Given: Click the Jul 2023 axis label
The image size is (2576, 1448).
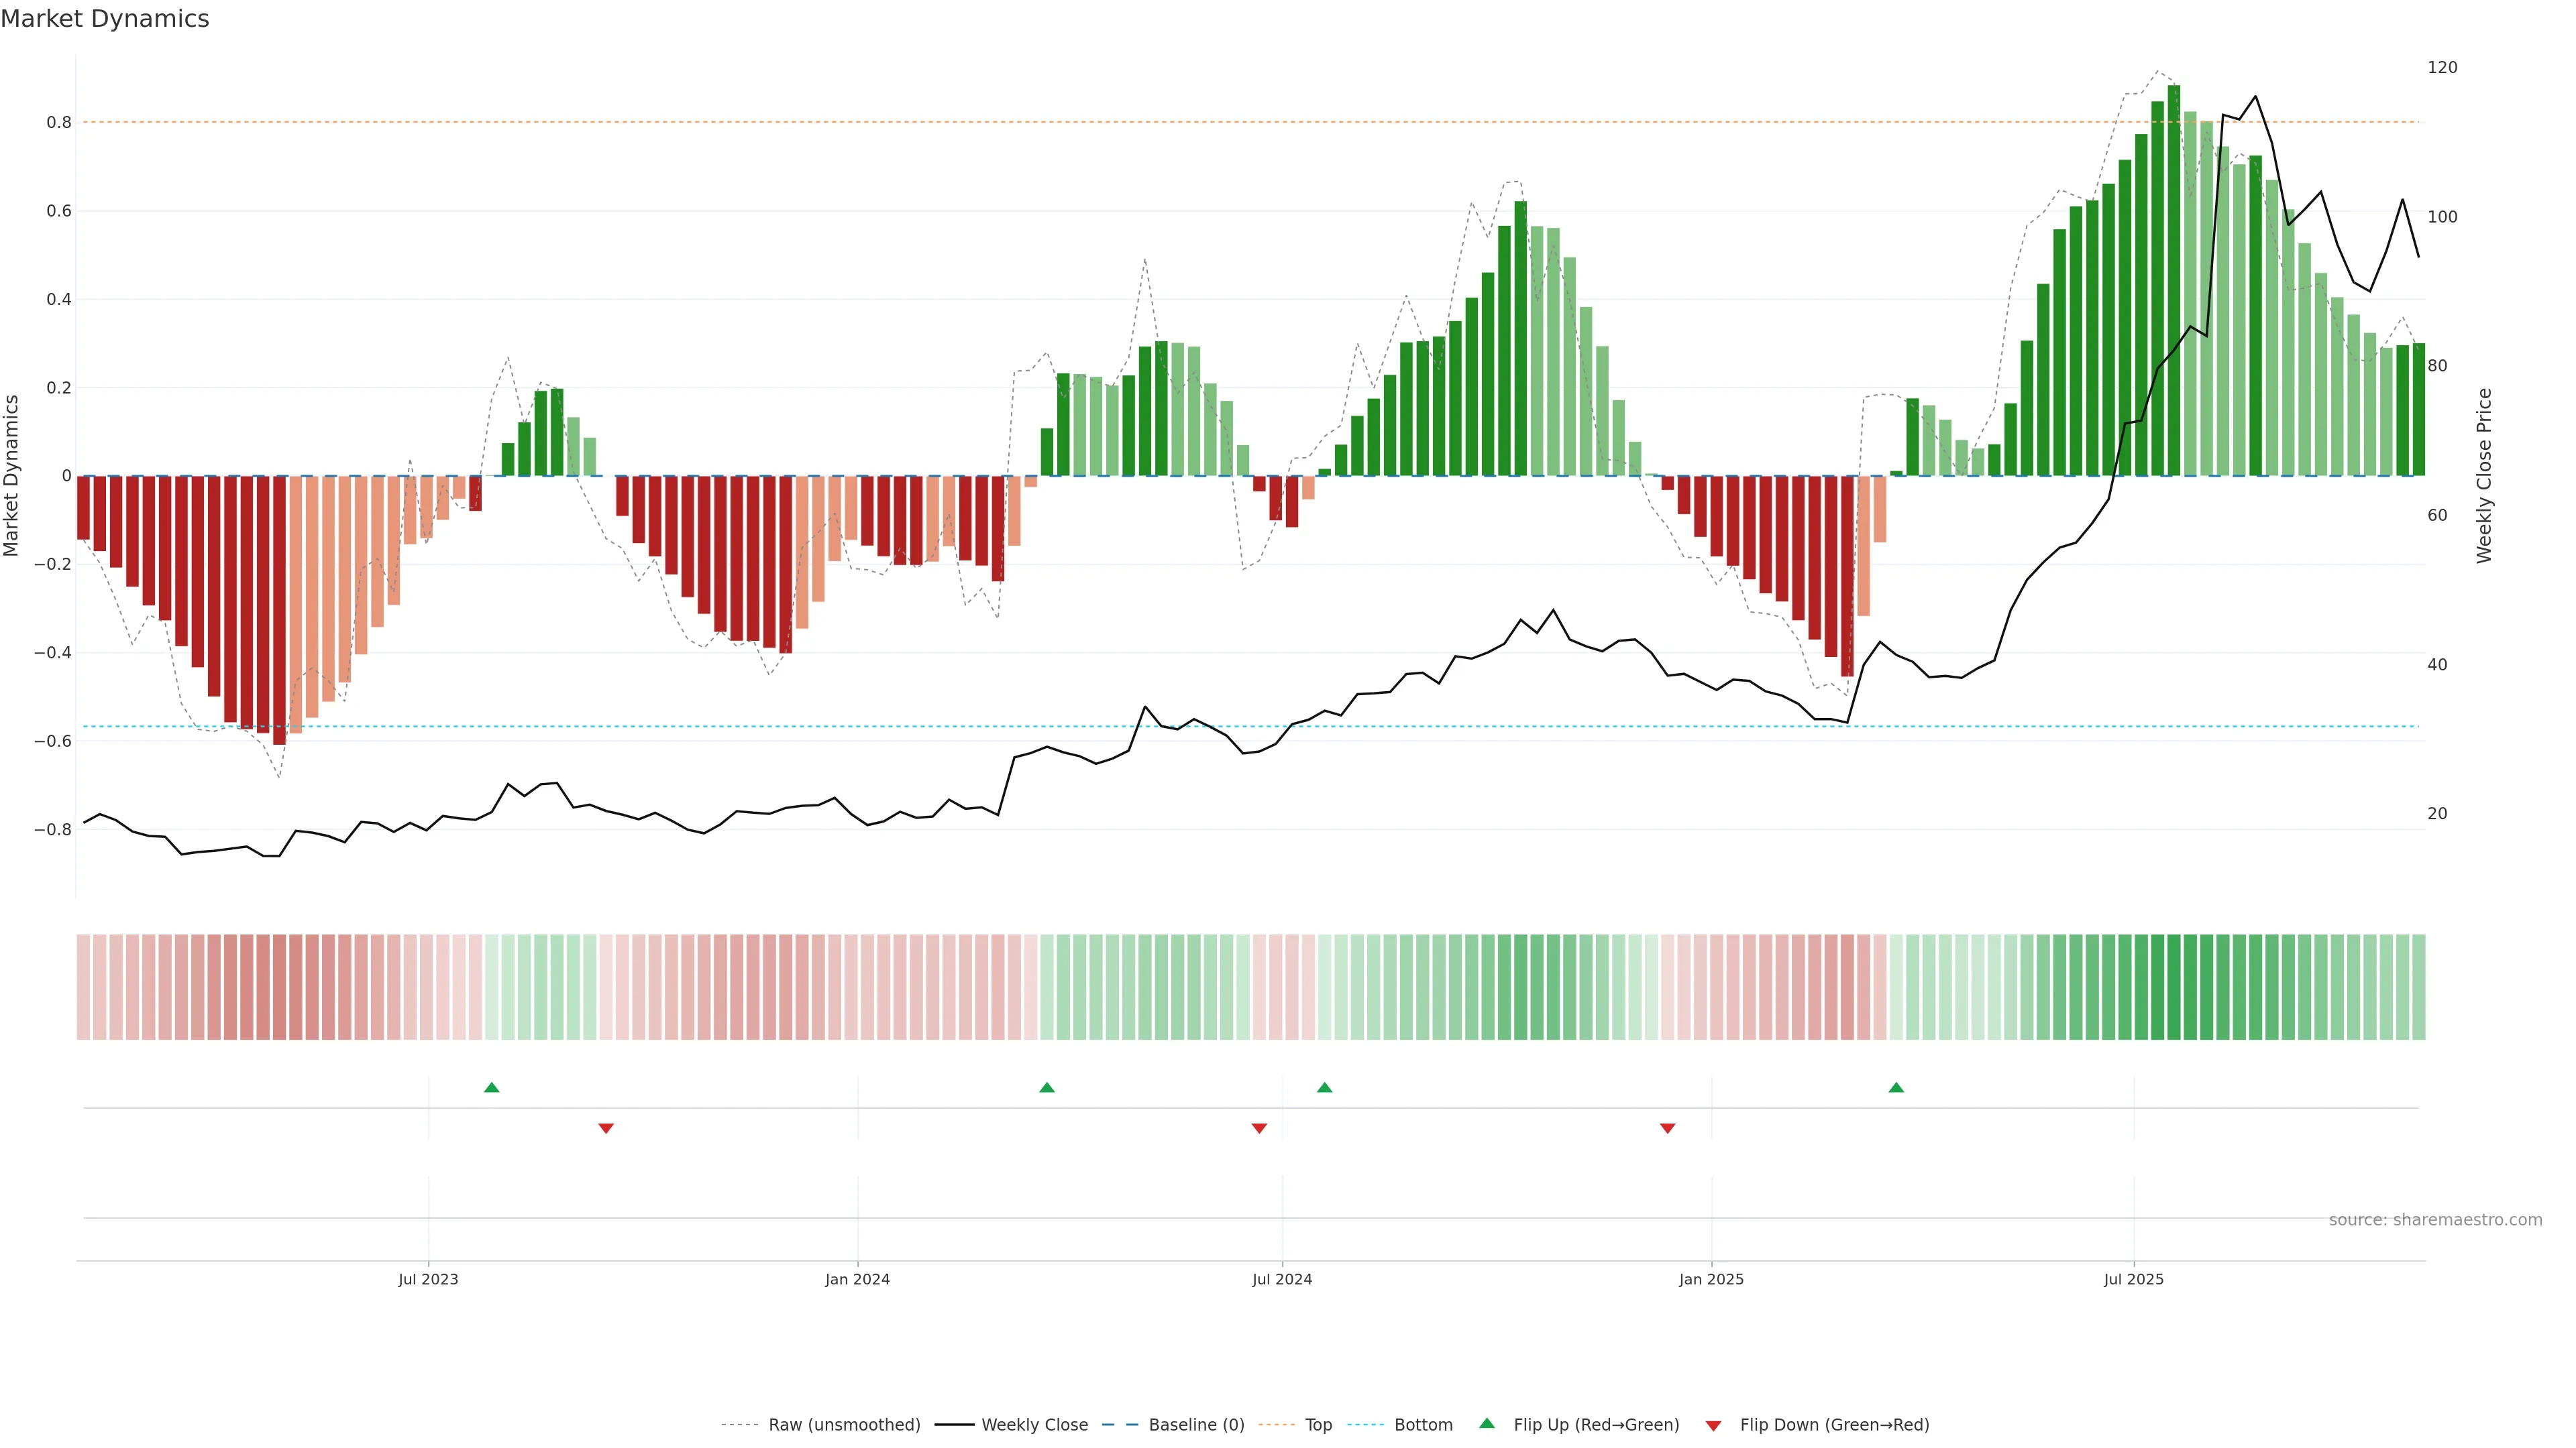Looking at the screenshot, I should coord(428,1279).
